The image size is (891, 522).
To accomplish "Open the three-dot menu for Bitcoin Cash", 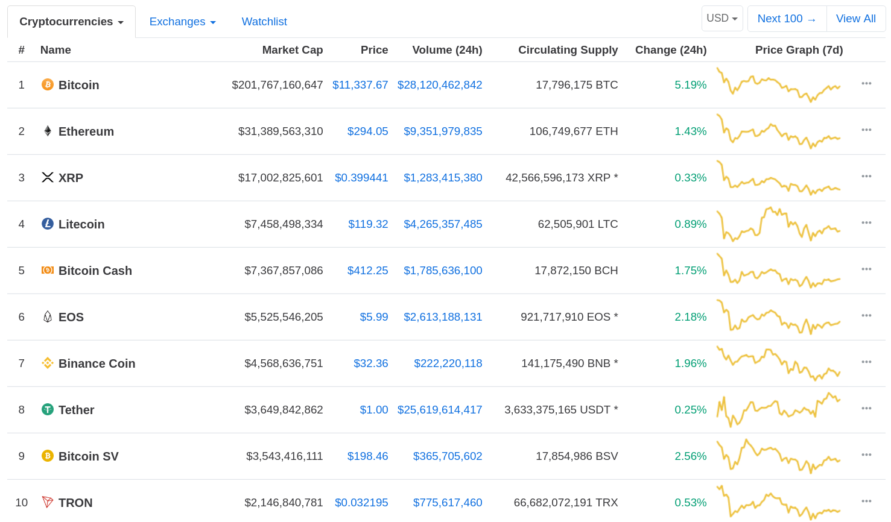I will [866, 269].
